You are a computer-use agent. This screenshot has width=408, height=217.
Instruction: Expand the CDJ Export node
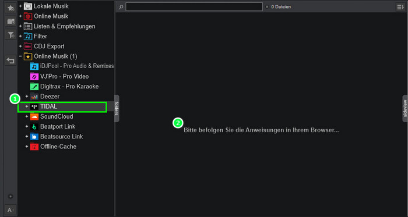(20, 46)
